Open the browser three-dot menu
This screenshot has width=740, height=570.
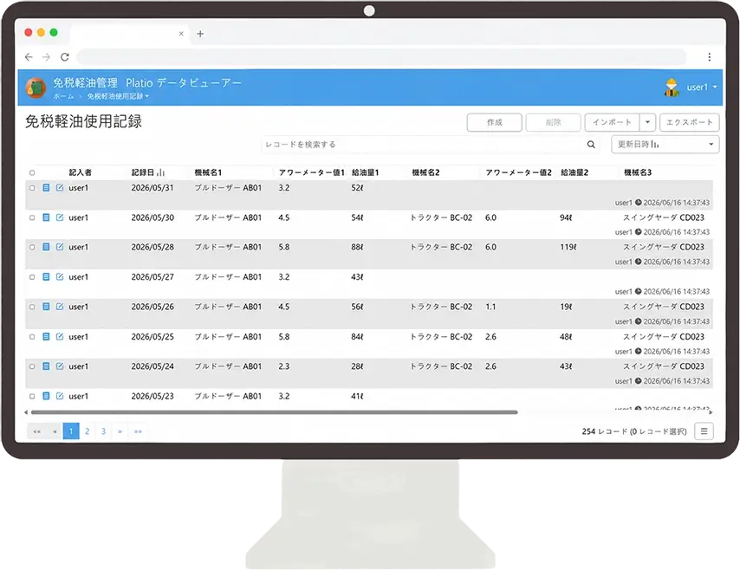point(710,57)
